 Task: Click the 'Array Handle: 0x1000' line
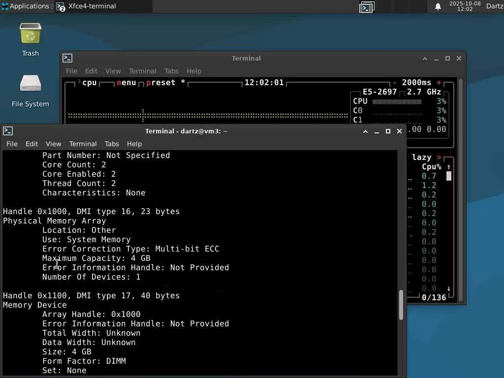click(x=91, y=314)
